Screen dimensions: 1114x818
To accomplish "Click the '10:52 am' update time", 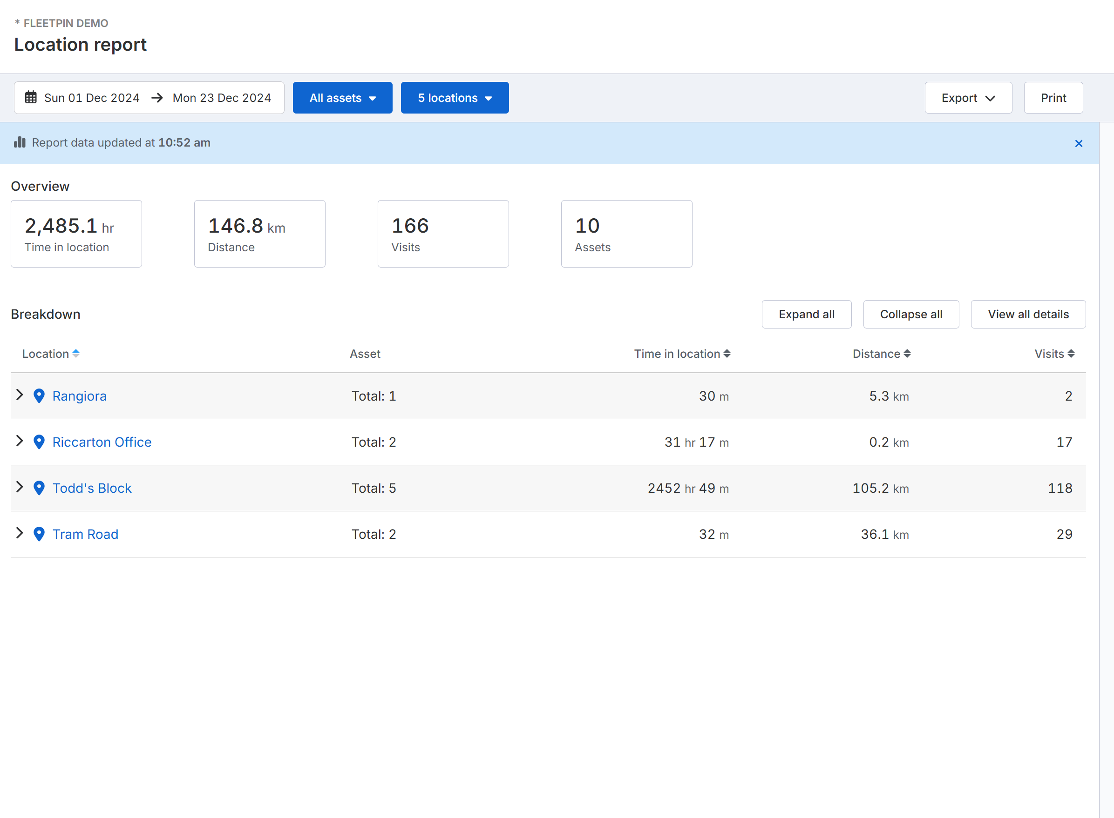I will (x=184, y=142).
